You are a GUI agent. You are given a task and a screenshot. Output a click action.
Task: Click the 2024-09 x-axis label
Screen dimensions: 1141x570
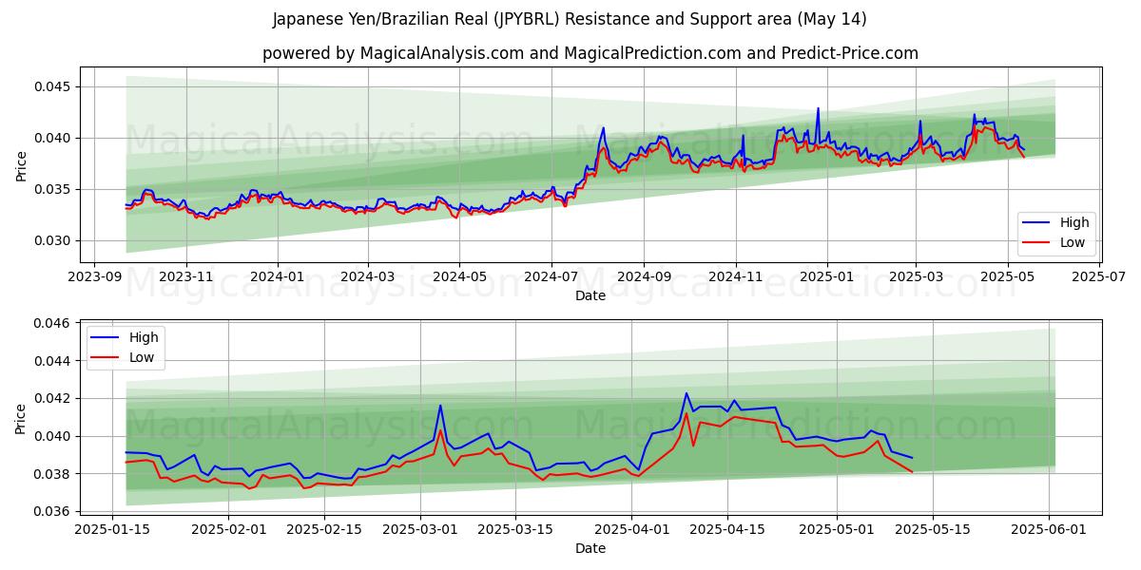[x=644, y=276]
